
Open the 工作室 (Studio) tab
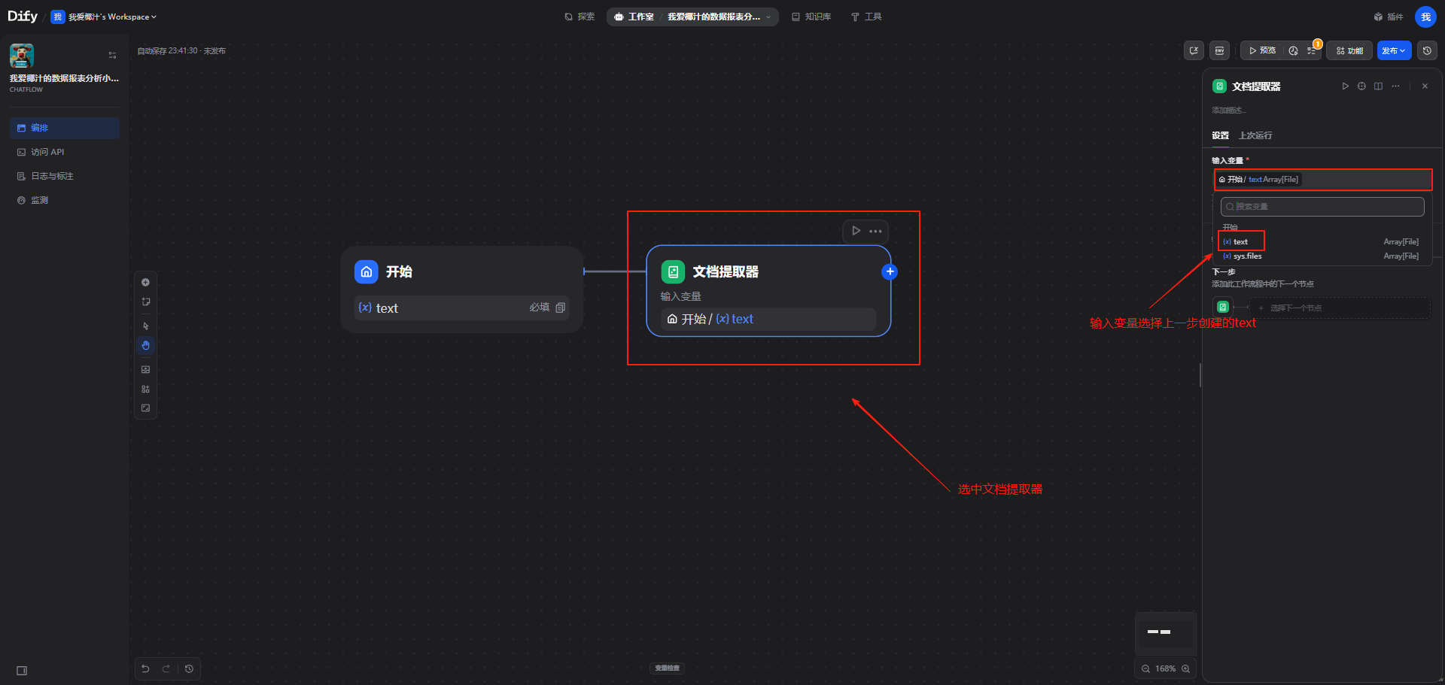(634, 17)
